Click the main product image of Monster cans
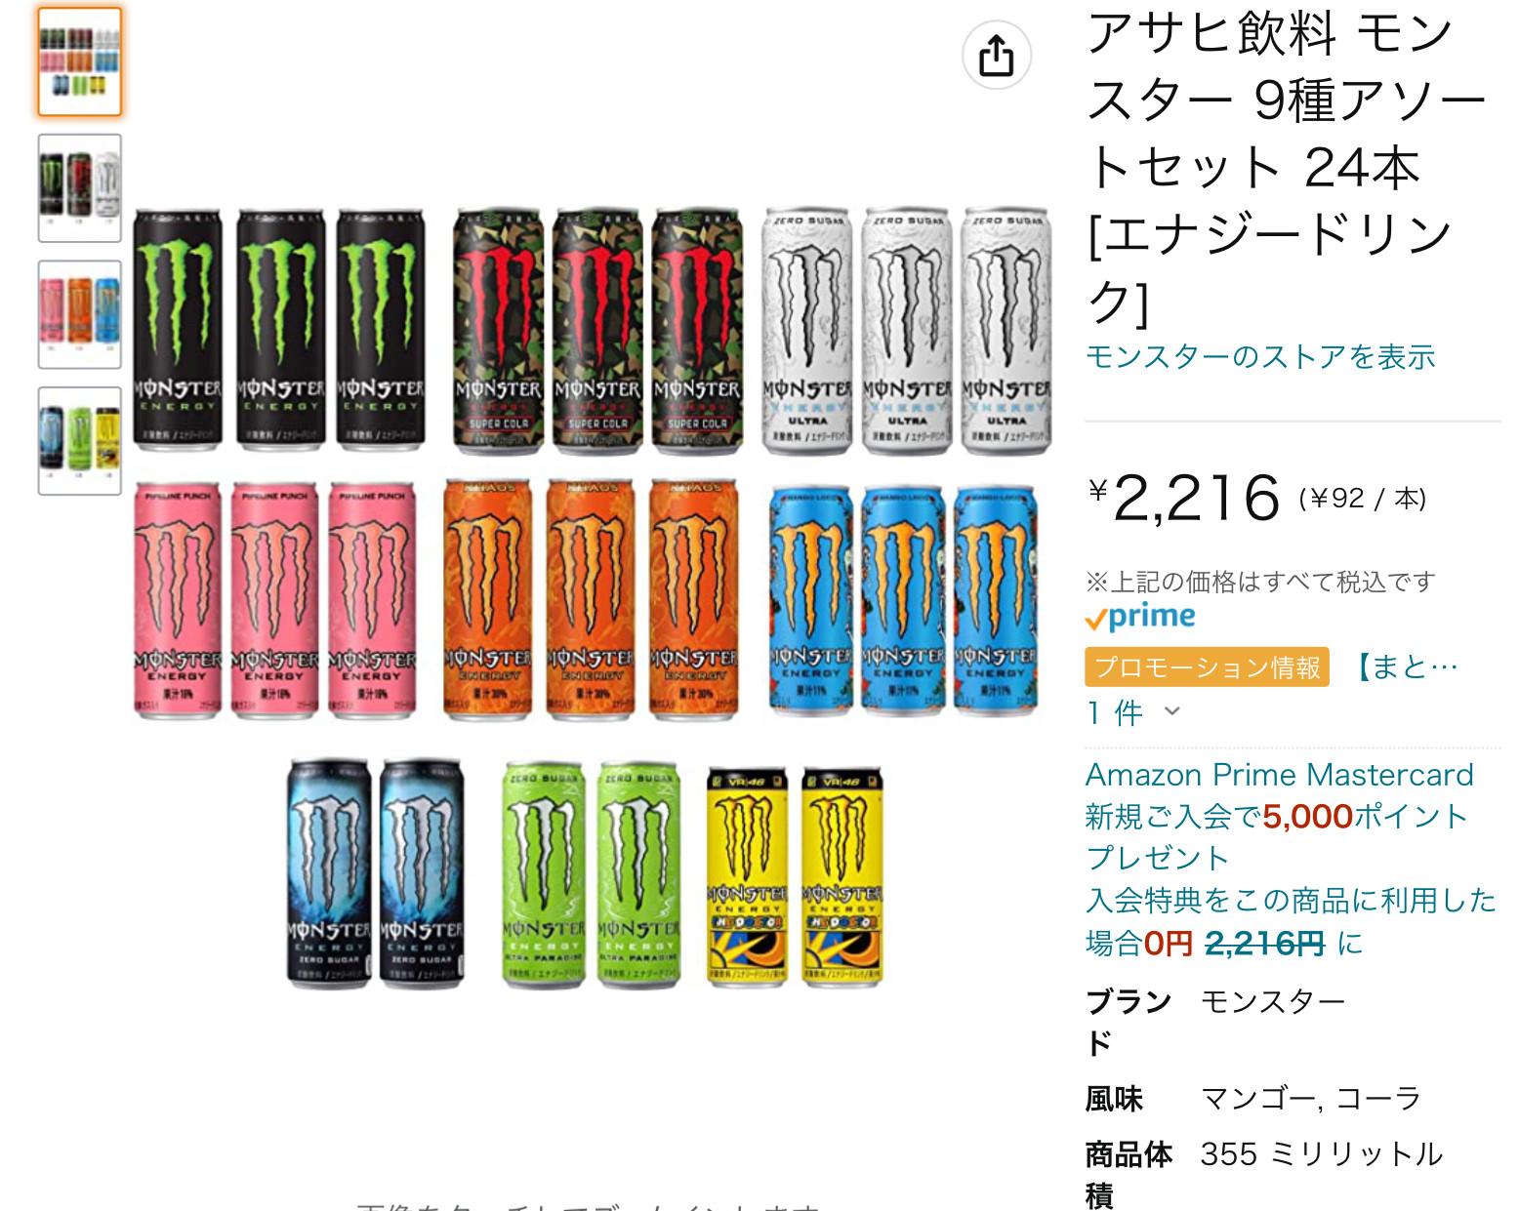The width and height of the screenshot is (1519, 1211). point(592,597)
